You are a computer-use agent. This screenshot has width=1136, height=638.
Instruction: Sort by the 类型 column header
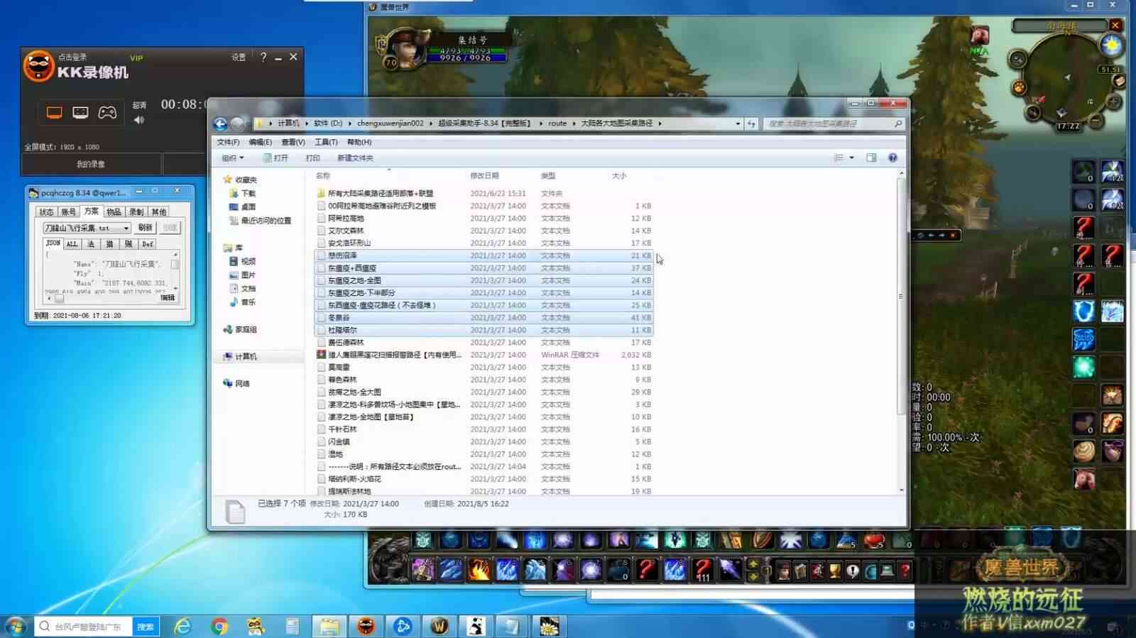coord(548,175)
